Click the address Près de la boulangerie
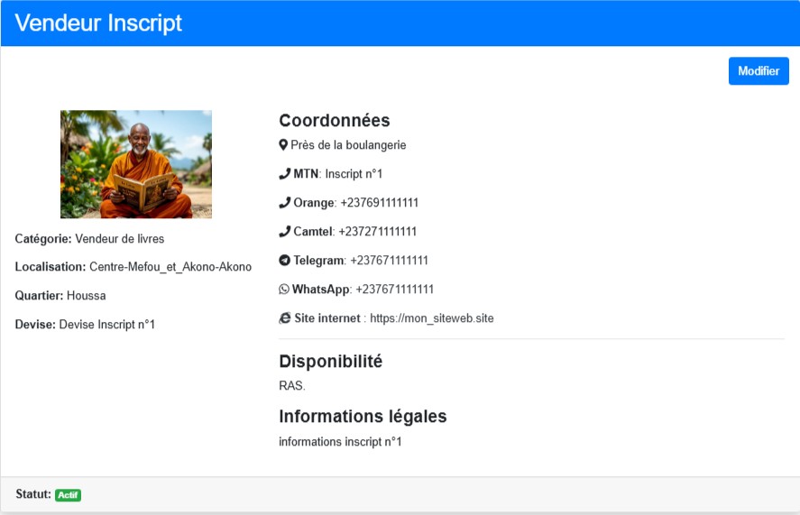This screenshot has height=515, width=800. pos(348,145)
